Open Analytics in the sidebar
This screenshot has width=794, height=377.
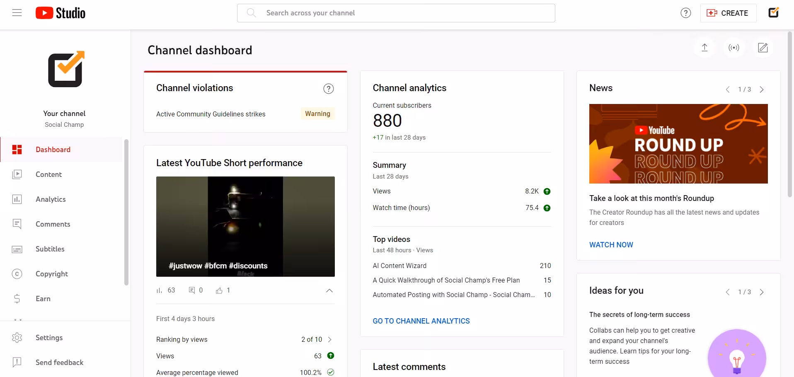coord(62,199)
